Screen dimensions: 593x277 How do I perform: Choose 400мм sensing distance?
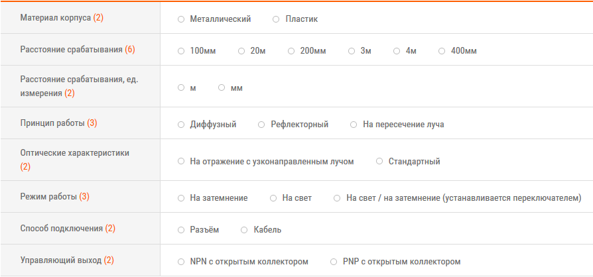point(442,51)
